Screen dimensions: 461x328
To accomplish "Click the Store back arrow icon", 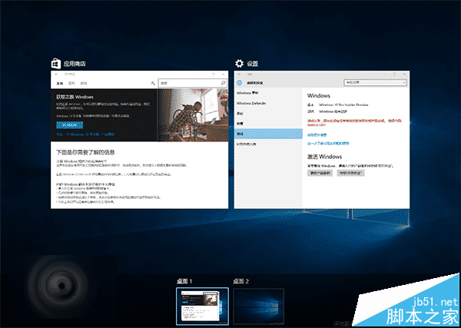I will pos(55,74).
